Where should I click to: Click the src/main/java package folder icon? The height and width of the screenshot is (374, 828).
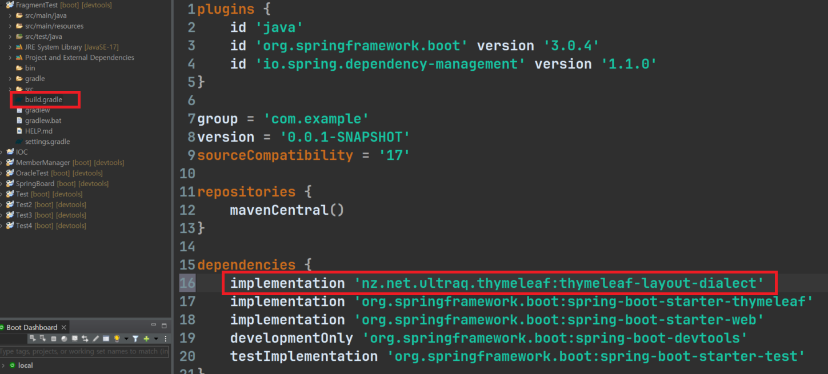tap(19, 15)
